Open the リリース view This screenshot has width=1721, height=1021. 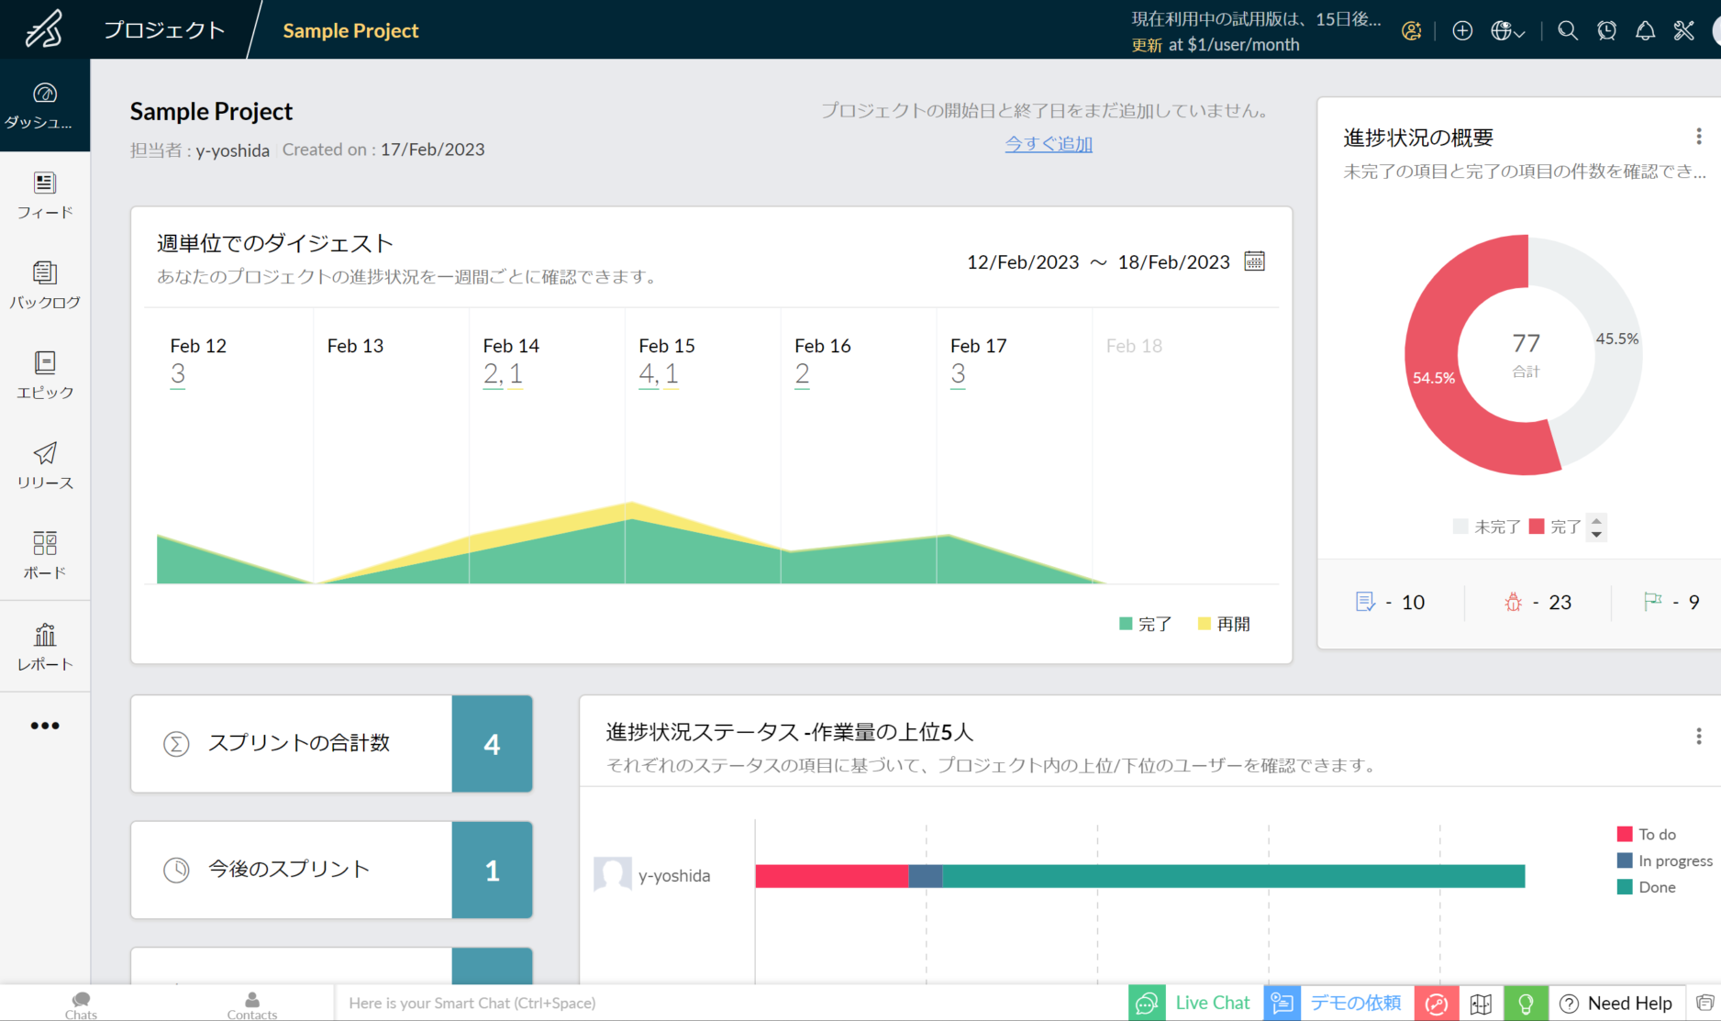pos(44,464)
